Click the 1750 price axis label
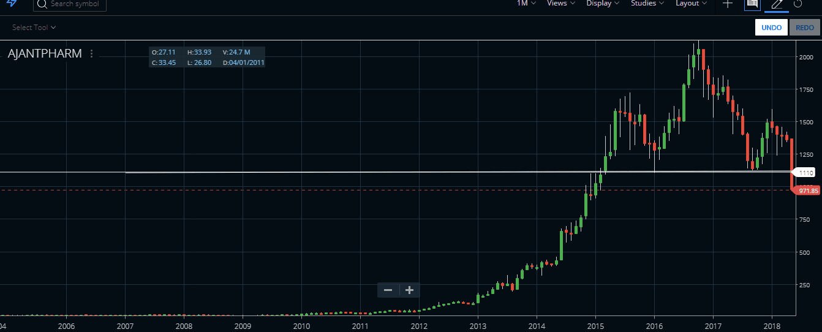The height and width of the screenshot is (332, 822). 805,89
